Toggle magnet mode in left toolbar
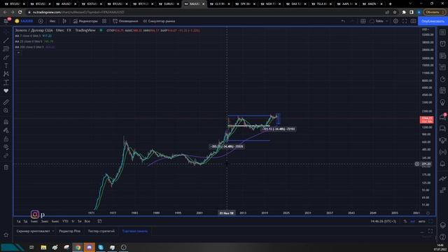This screenshot has height=252, width=448. click(x=6, y=122)
